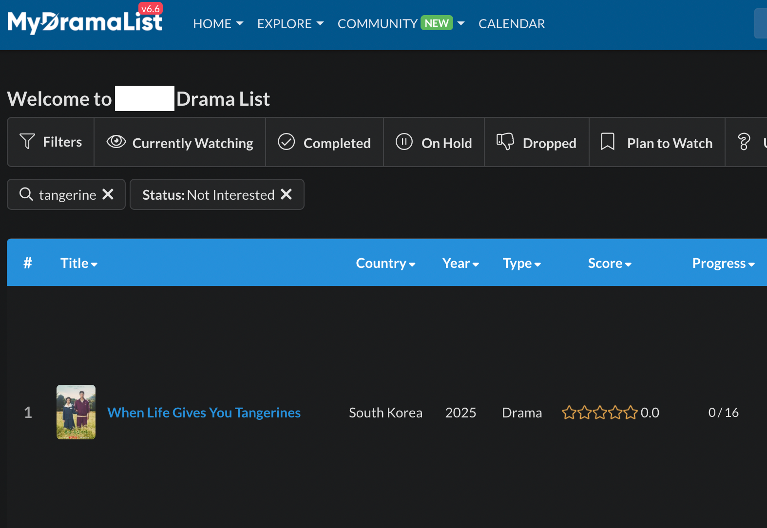
Task: Open When Life Gives You Tangerines link
Action: click(x=204, y=413)
